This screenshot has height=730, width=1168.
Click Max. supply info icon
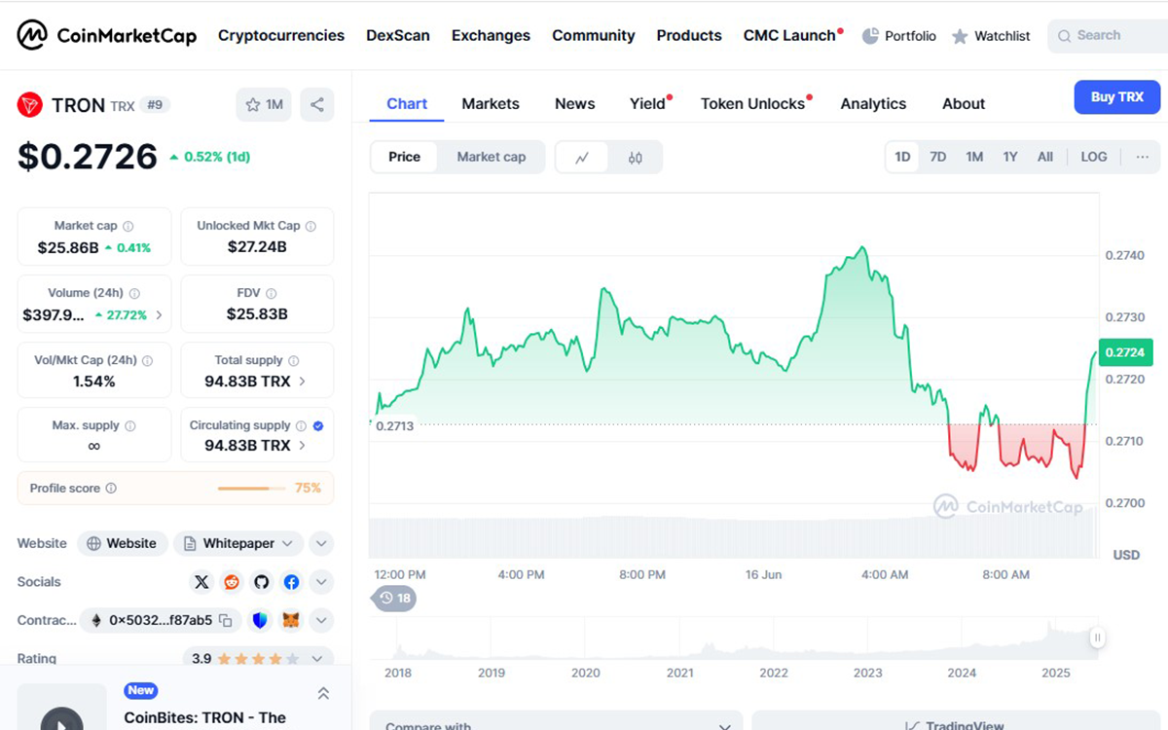pos(130,425)
